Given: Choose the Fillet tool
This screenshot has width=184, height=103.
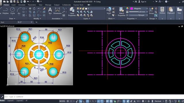Looking at the screenshot, I should coord(38,12).
